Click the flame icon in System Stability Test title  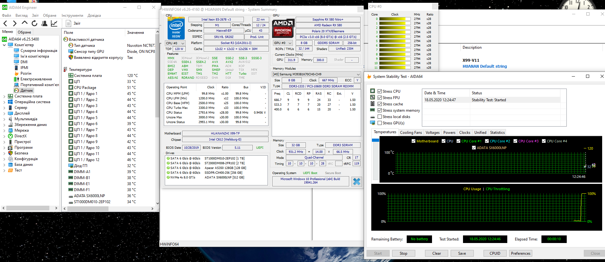tap(369, 76)
